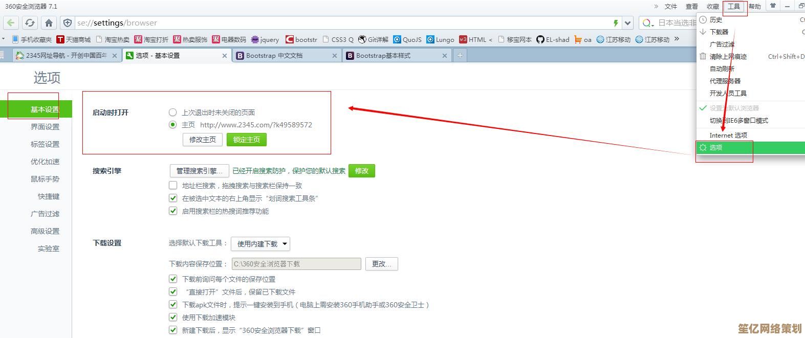Go to homepage via house icon
Image resolution: width=805 pixels, height=338 pixels.
(x=49, y=23)
